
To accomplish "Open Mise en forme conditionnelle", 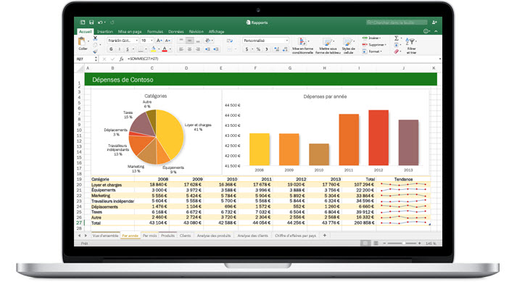I will point(302,45).
